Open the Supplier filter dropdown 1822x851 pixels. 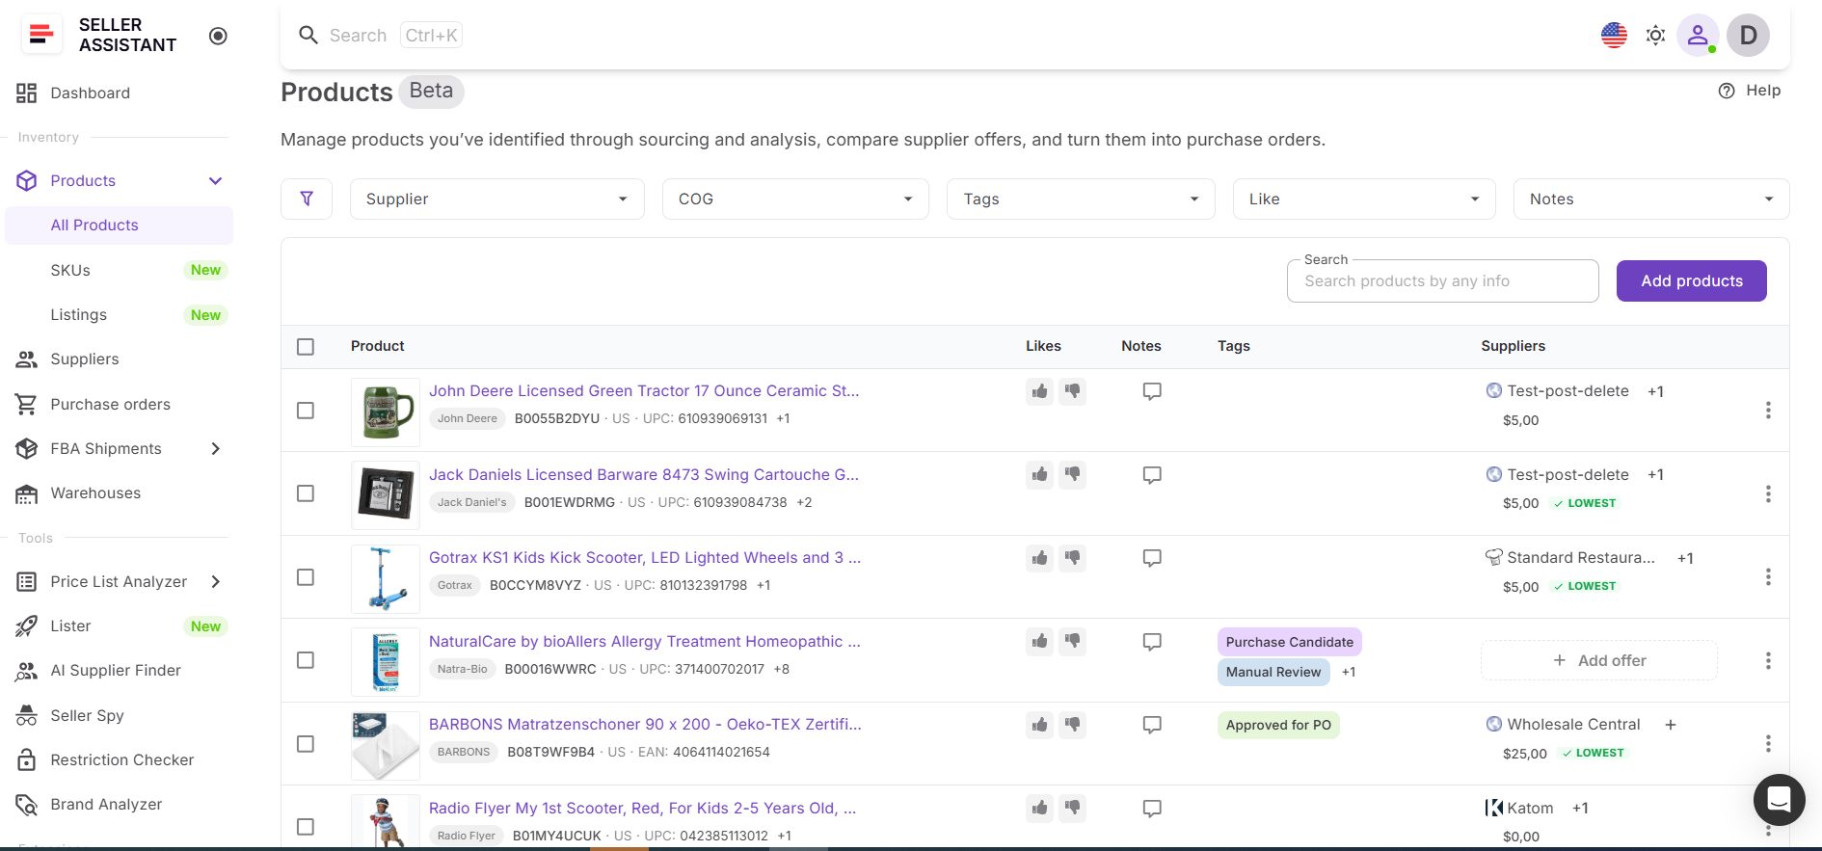496,199
